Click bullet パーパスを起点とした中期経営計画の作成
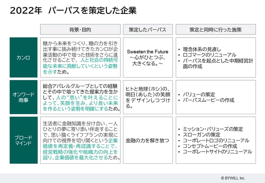This screenshot has height=183, width=265. 218,64
